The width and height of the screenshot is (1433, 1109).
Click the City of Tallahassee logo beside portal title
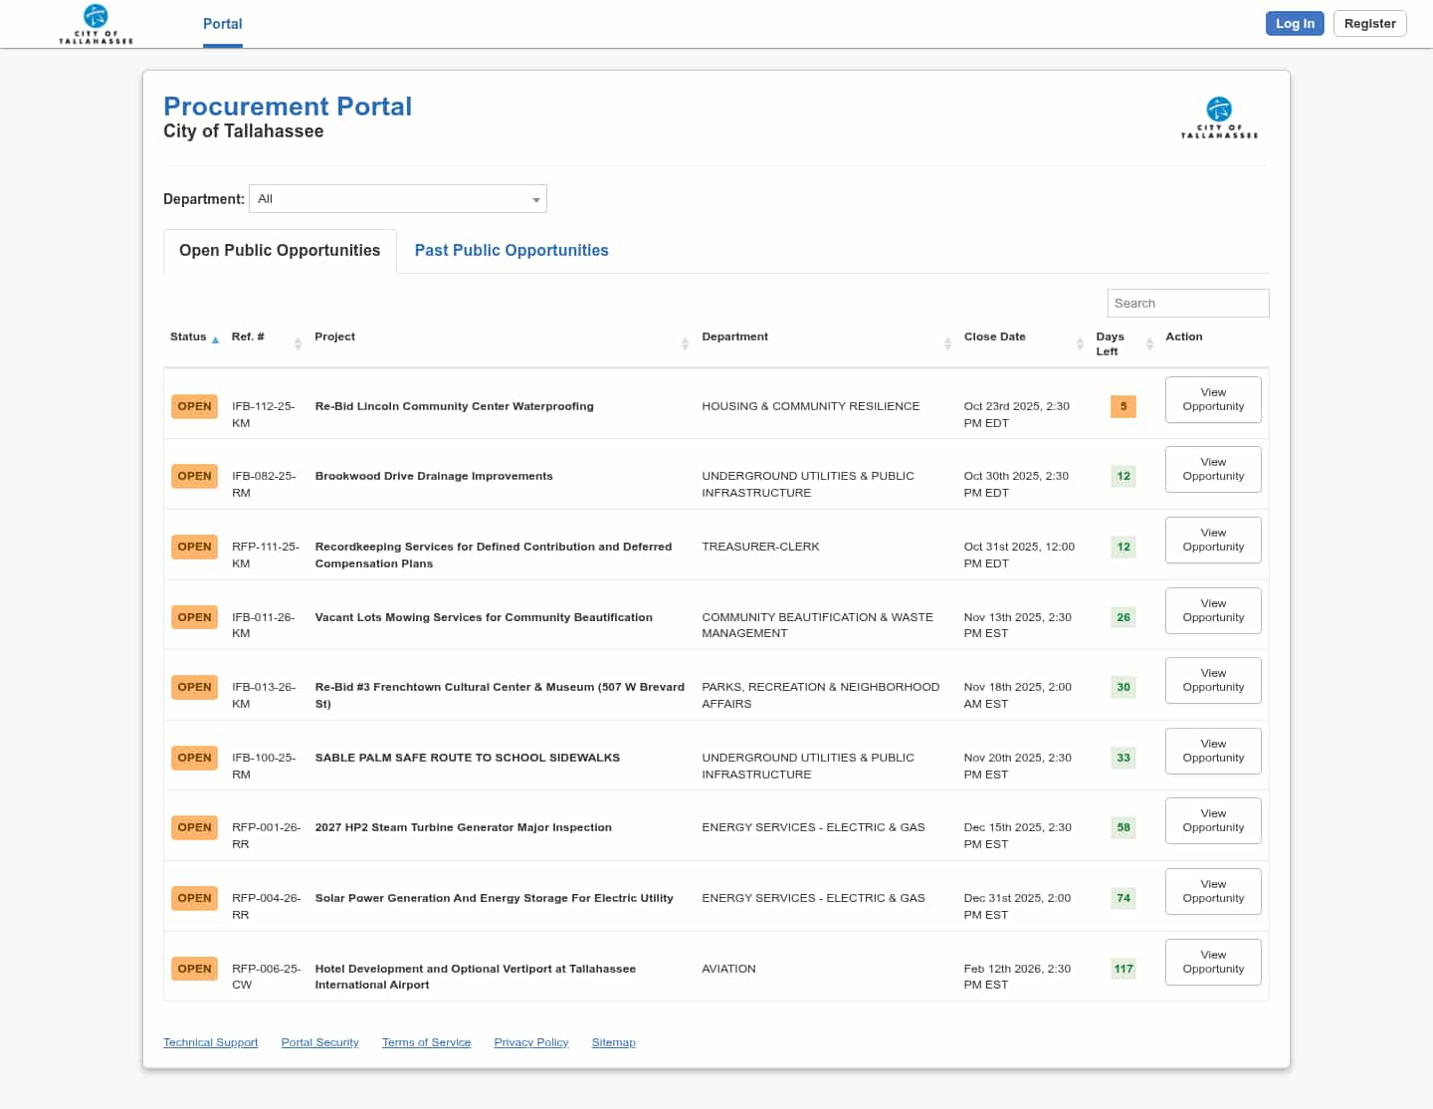click(x=1219, y=118)
